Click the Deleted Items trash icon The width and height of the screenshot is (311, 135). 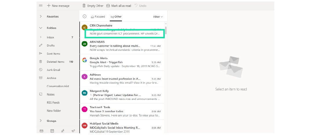pyautogui.click(x=41, y=62)
